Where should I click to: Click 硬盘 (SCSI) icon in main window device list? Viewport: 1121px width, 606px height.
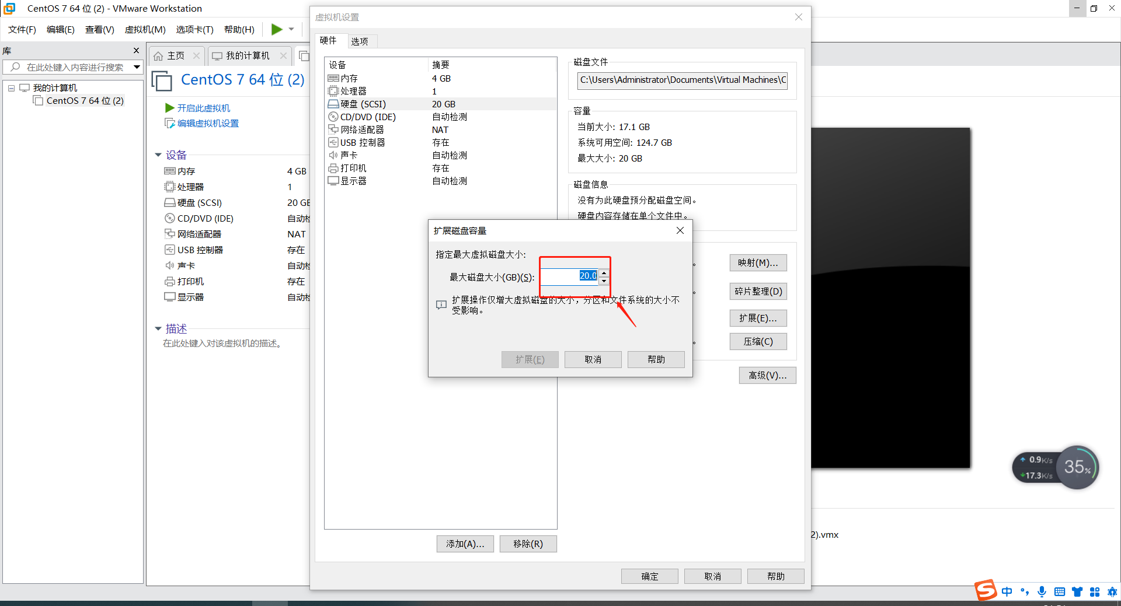coord(170,202)
